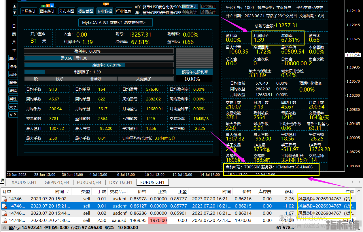Select the 月 (month) period side button
363x232 pixels.
pos(14,42)
